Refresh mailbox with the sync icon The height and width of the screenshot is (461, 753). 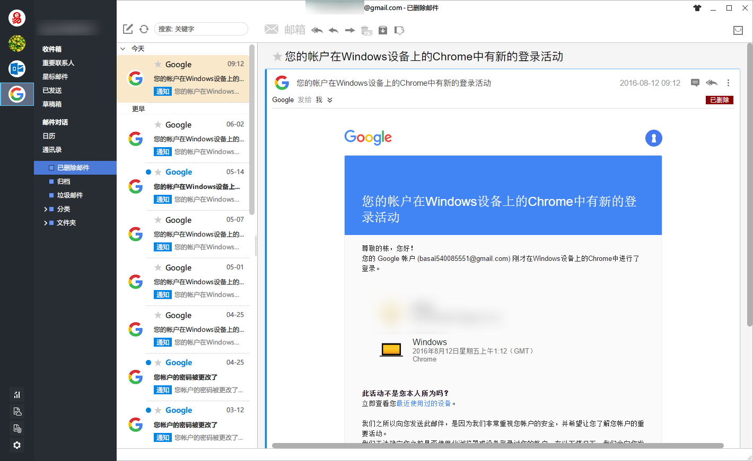[144, 29]
